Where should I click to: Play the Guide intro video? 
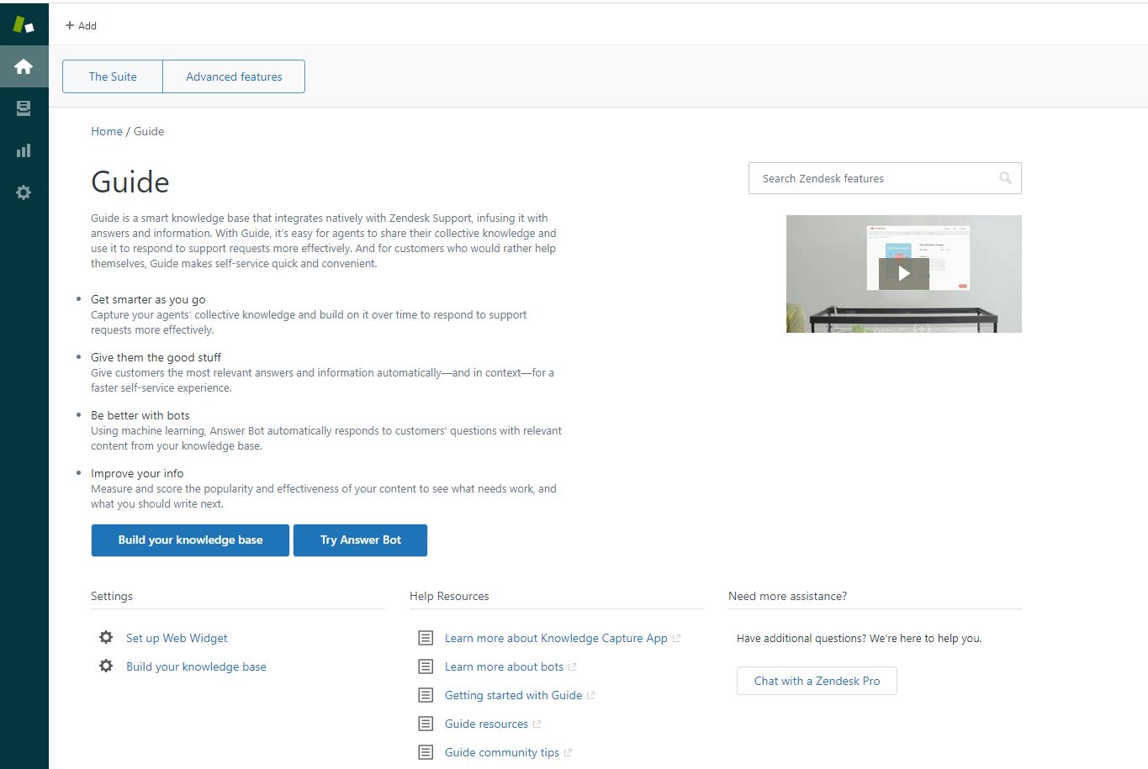click(903, 273)
